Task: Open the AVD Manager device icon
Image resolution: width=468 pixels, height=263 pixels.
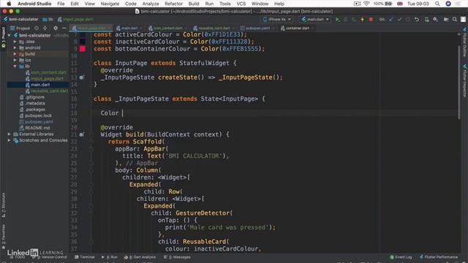Action: (x=427, y=20)
